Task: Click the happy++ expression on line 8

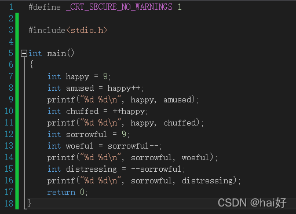Action: [x=124, y=88]
